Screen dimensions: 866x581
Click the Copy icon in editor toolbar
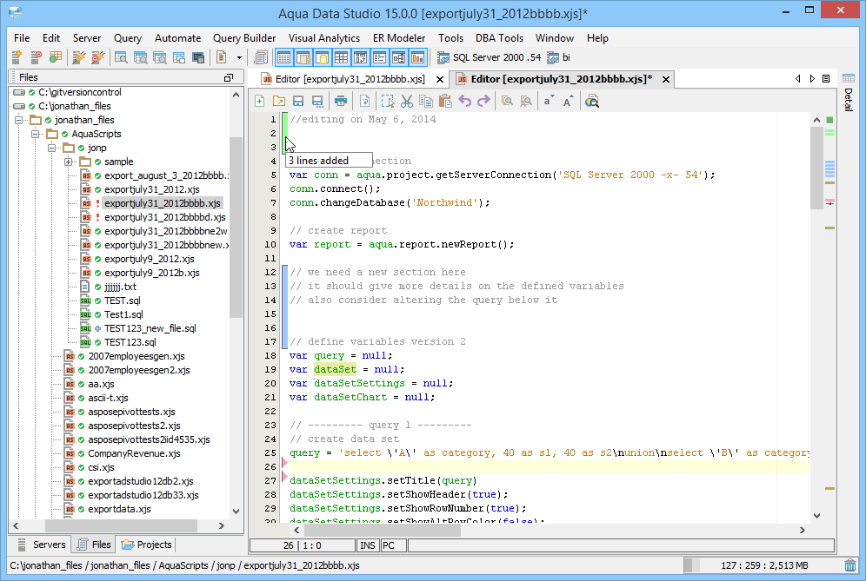(426, 101)
